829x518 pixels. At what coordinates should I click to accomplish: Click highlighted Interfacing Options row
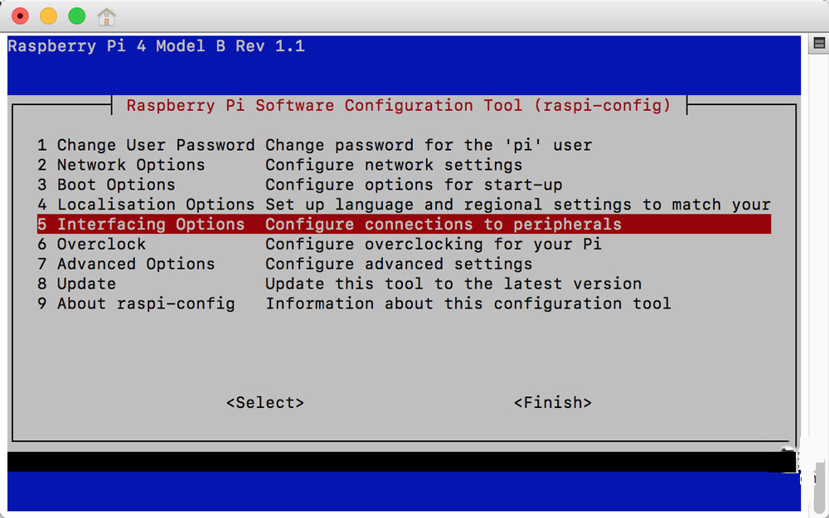pyautogui.click(x=404, y=224)
